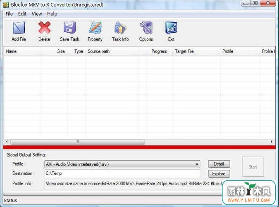Click the Exit toolbar icon

pyautogui.click(x=171, y=28)
